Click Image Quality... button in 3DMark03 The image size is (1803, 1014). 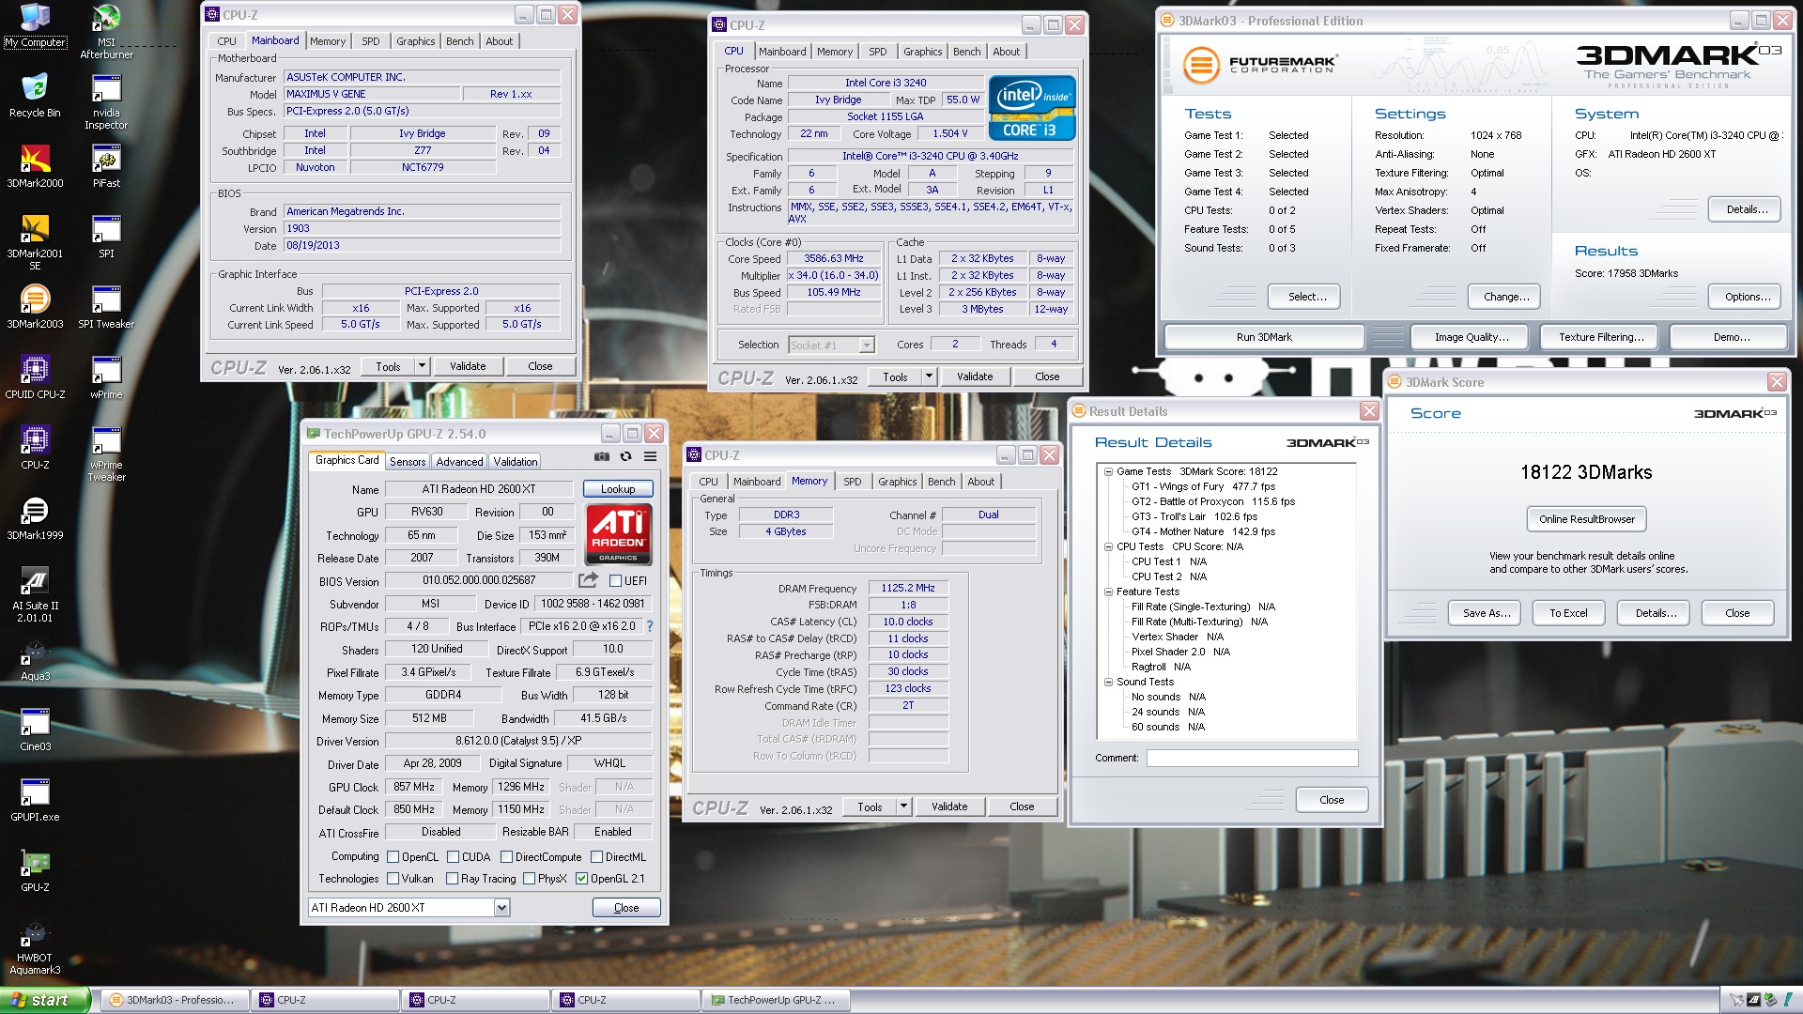click(1472, 337)
